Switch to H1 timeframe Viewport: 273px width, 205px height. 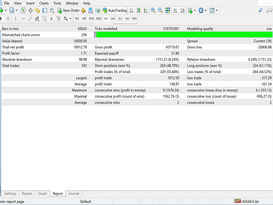[106, 18]
